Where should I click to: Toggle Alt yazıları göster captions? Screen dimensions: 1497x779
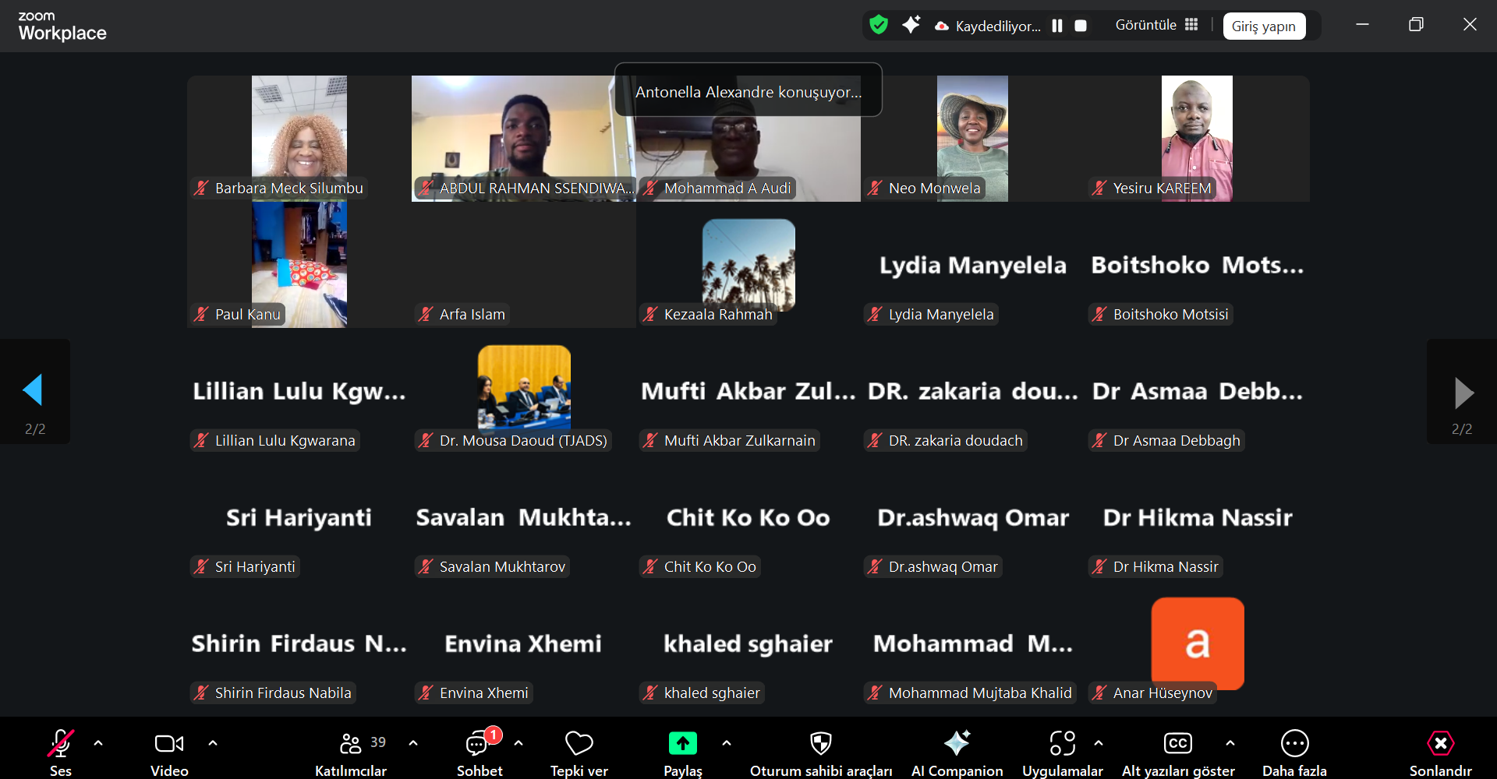[1177, 744]
